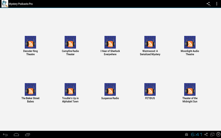Tap the clipboard notification icon in system bar
Viewport: 221px width, 138px height.
(x=186, y=134)
